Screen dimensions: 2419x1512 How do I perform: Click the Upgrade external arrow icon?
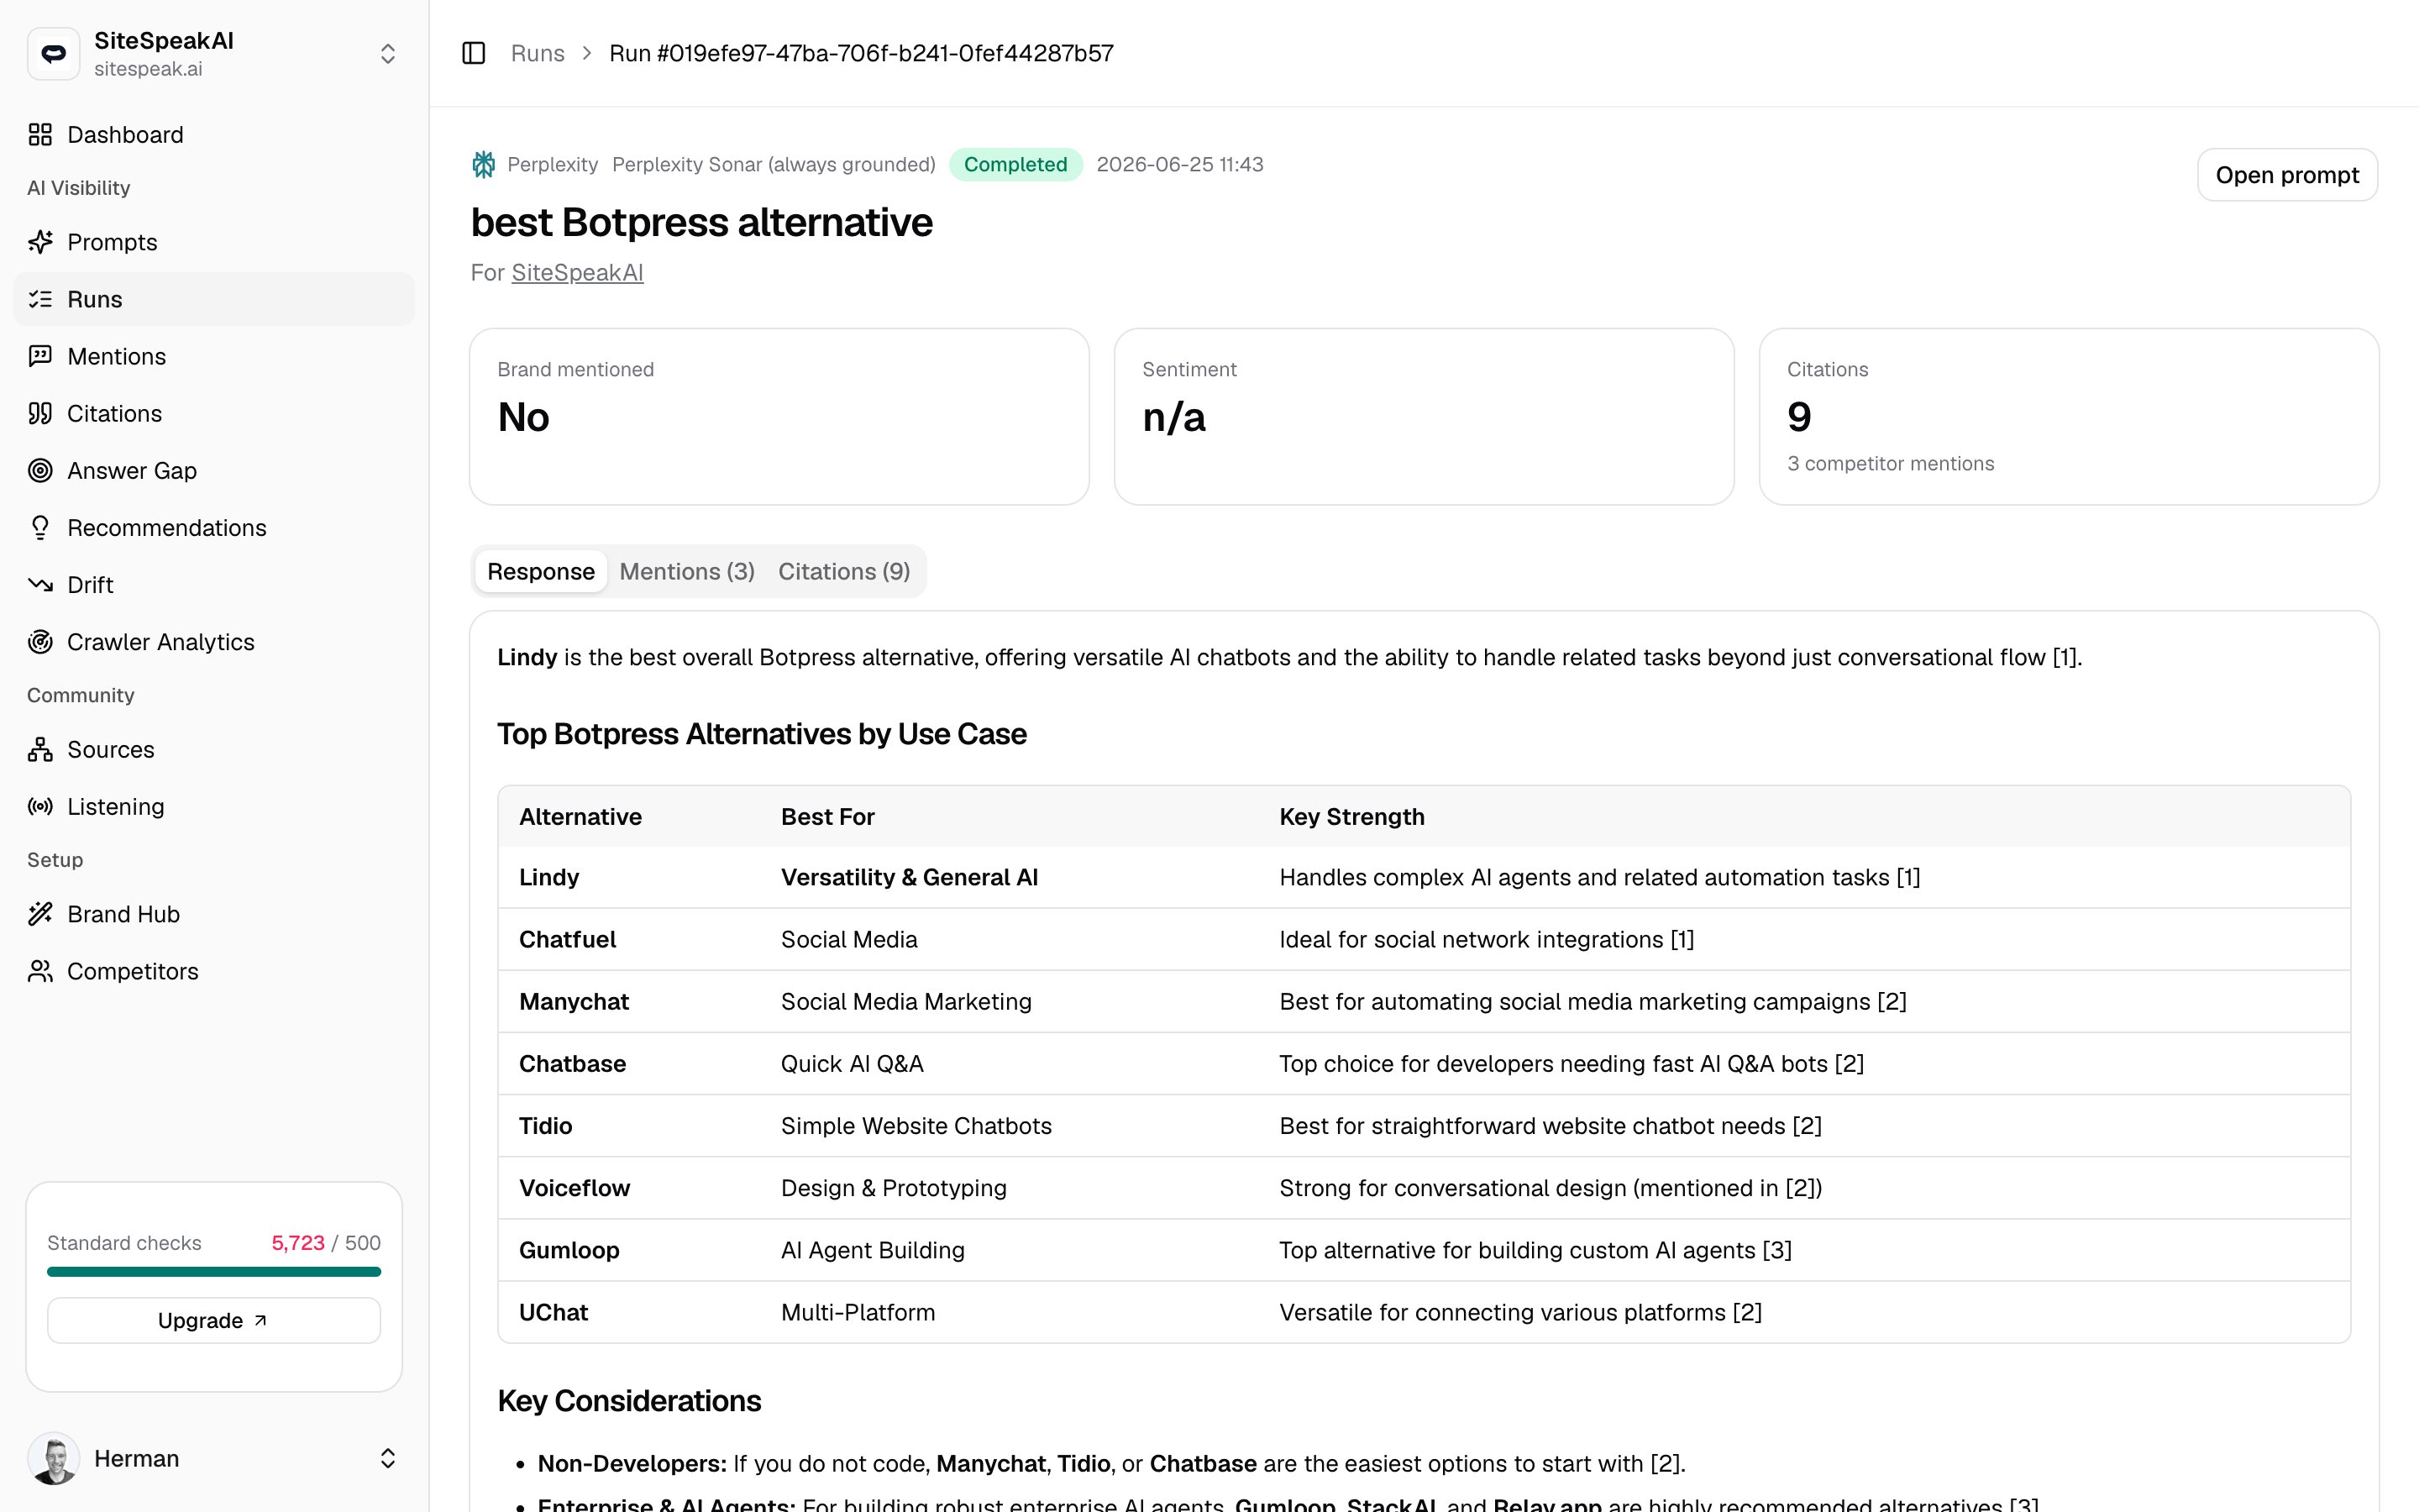pos(261,1320)
